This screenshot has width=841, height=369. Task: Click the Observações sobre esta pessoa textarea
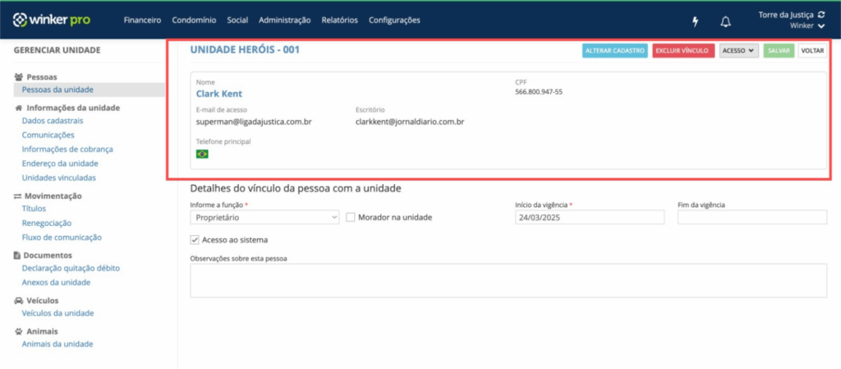[x=508, y=280]
